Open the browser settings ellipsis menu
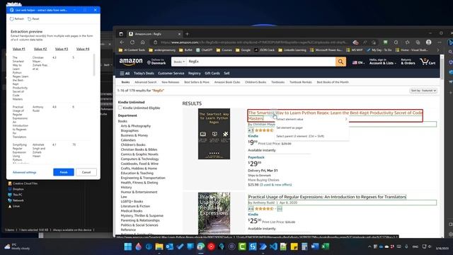The width and height of the screenshot is (453, 255). [x=440, y=42]
